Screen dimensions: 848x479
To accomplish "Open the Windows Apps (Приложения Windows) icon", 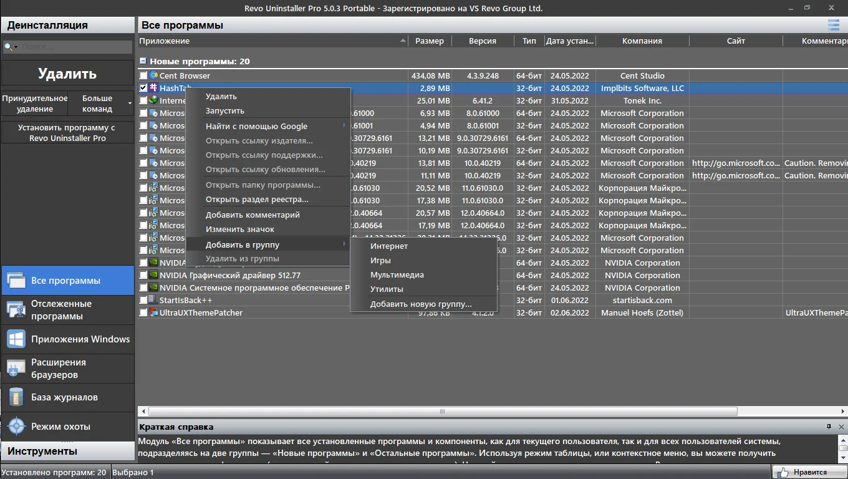I will click(x=16, y=339).
